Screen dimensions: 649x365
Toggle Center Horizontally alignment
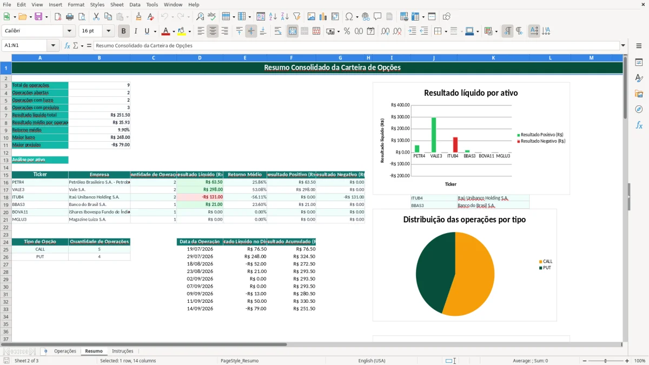[x=213, y=31]
